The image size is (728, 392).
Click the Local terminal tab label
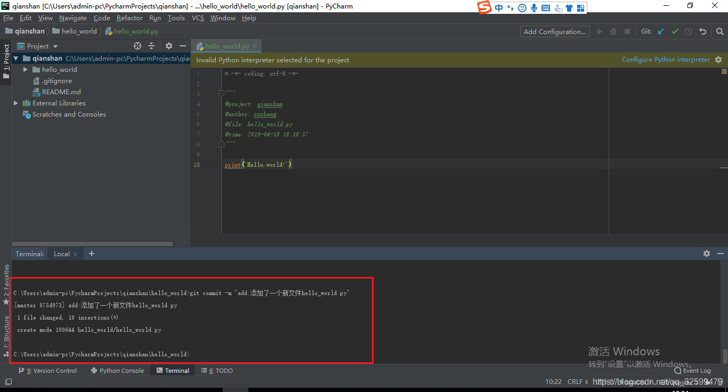[61, 254]
